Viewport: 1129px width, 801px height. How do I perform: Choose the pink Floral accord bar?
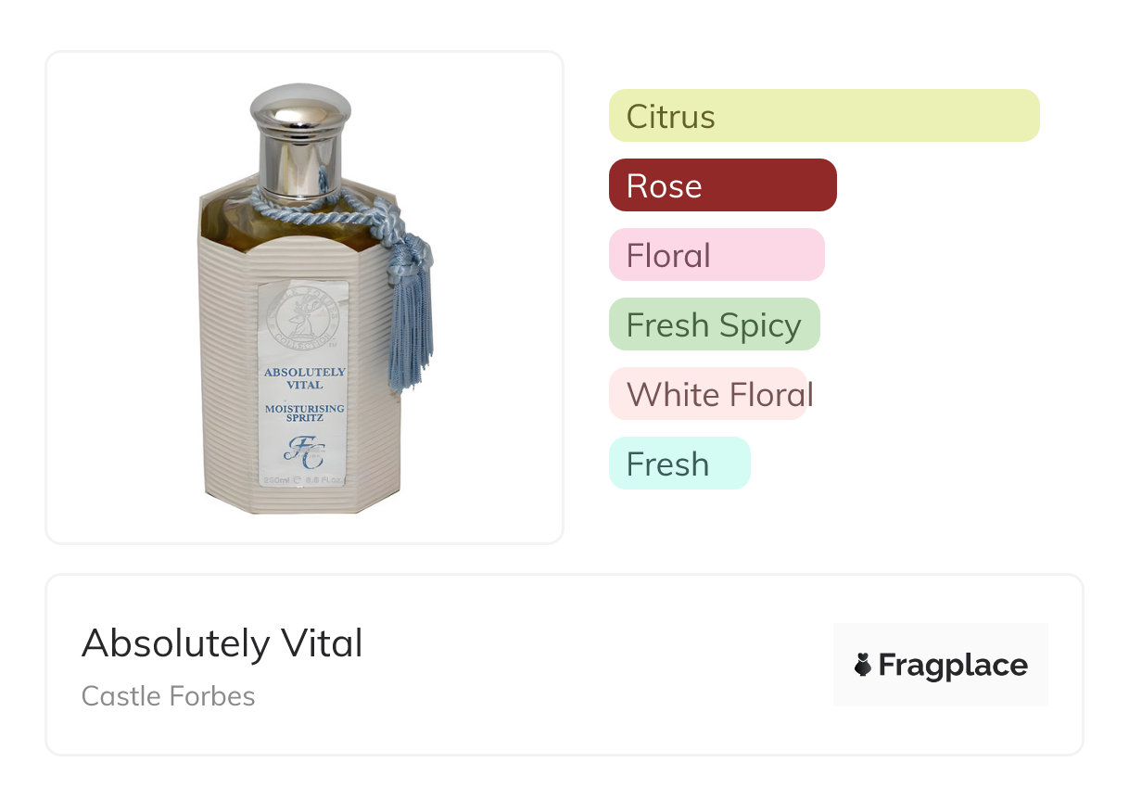[716, 255]
